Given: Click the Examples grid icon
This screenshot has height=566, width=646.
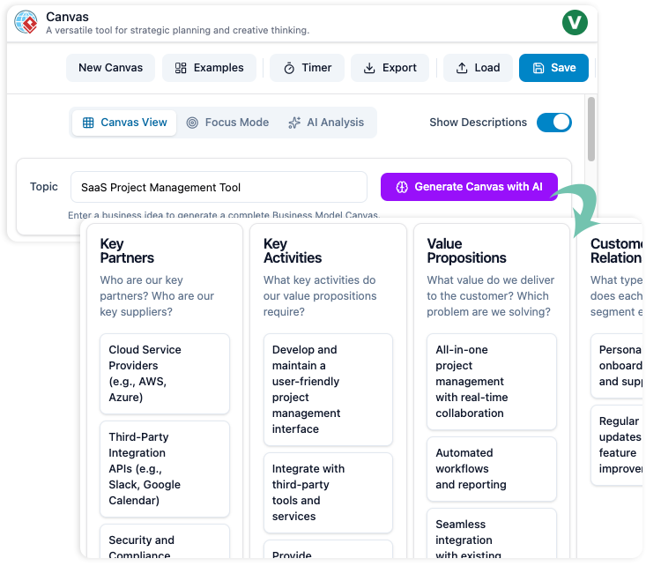Looking at the screenshot, I should tap(181, 68).
